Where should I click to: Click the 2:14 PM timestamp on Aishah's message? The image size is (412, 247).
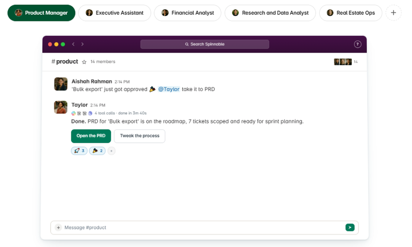tap(122, 82)
